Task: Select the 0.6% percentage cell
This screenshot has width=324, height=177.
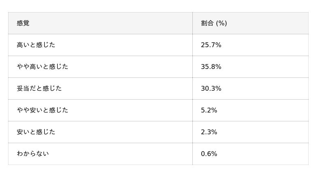Action: 209,154
